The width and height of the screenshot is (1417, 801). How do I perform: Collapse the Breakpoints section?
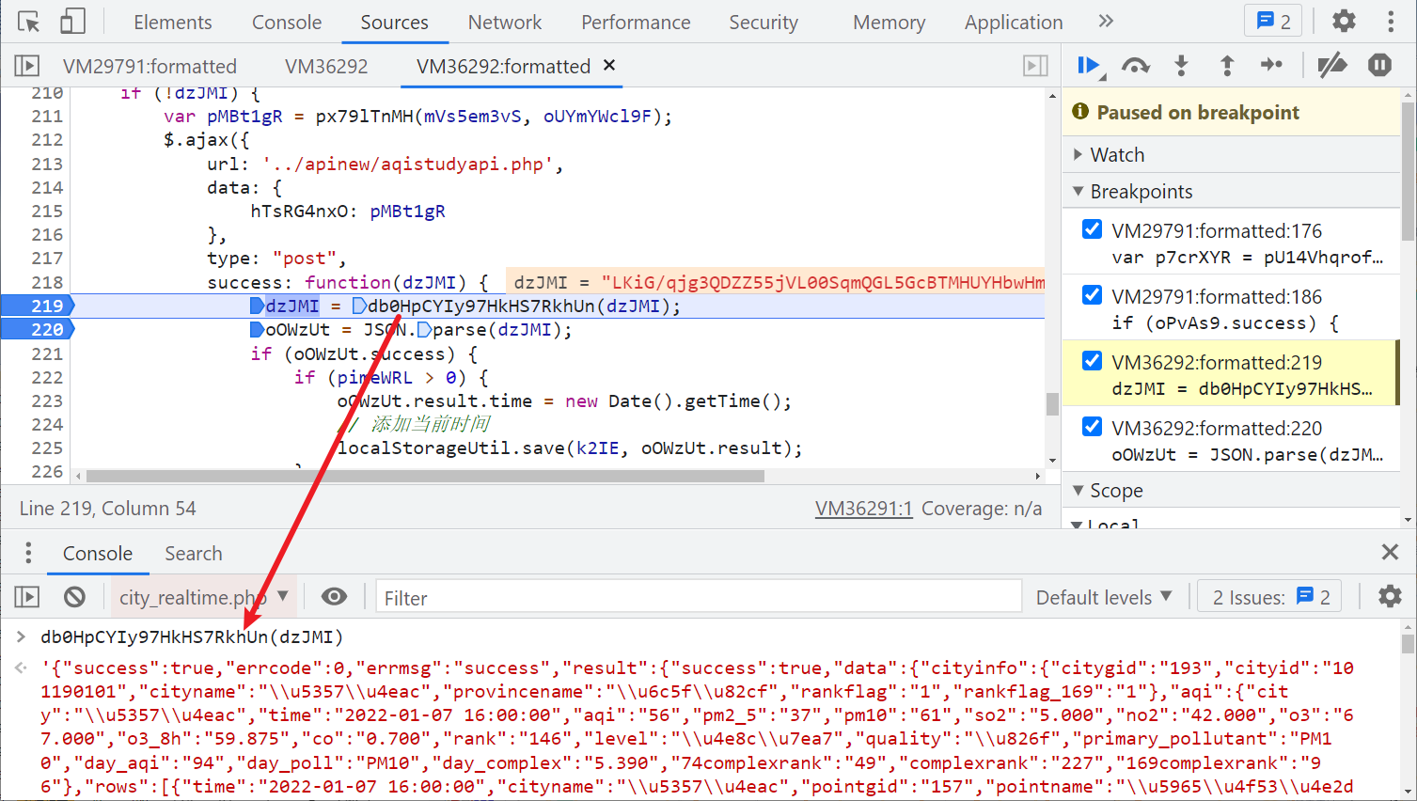click(x=1232, y=191)
